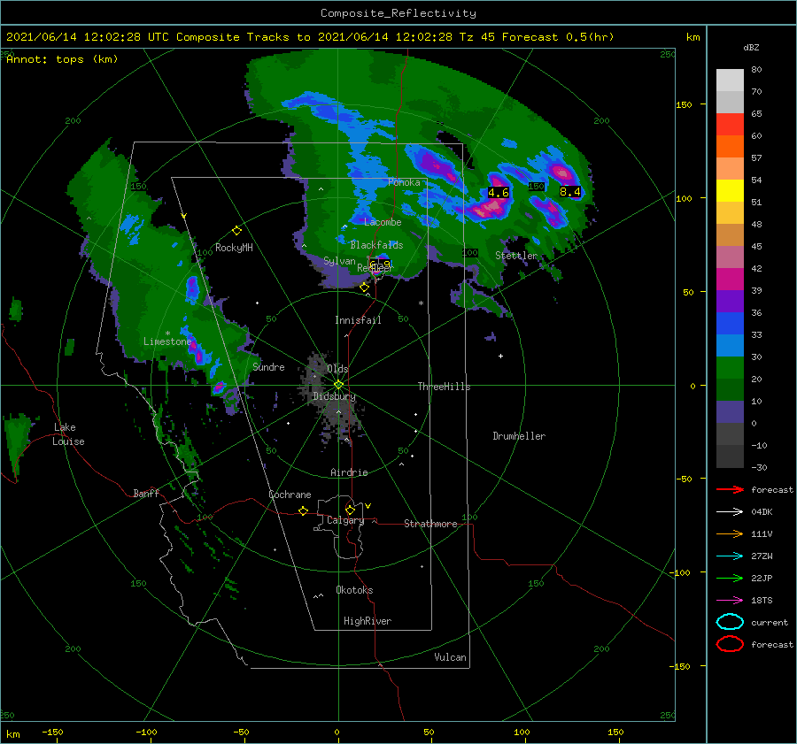Click the dBZ legend heading
Screen dimensions: 797x744
point(751,47)
